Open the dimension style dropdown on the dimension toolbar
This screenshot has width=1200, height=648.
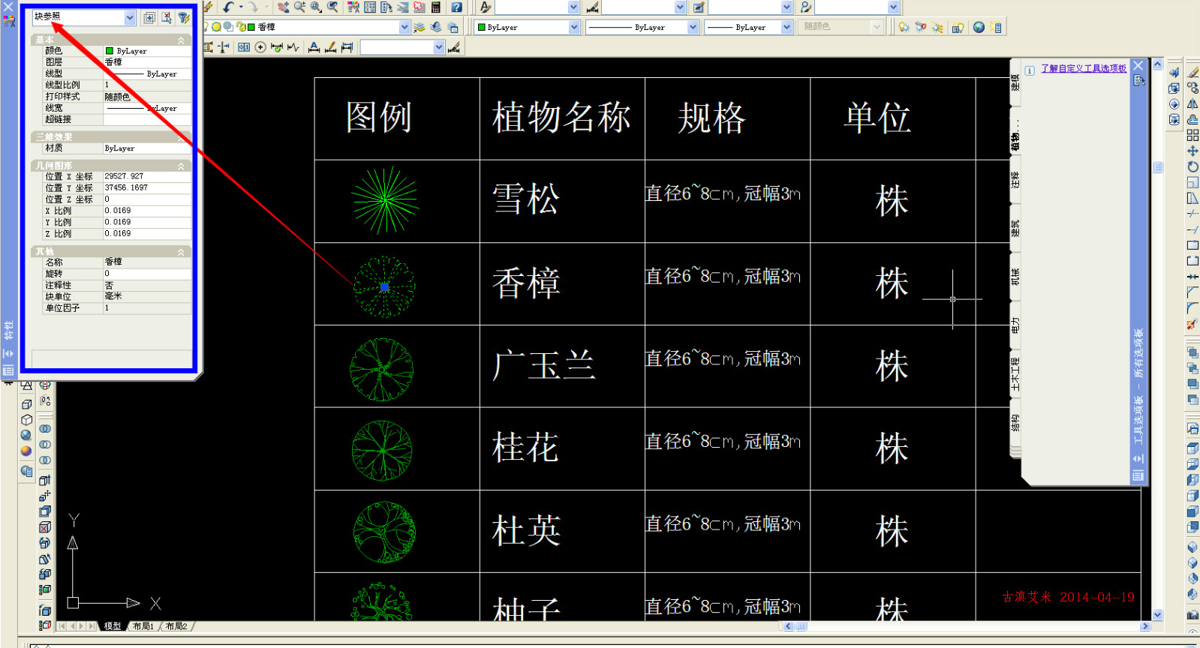pos(439,47)
